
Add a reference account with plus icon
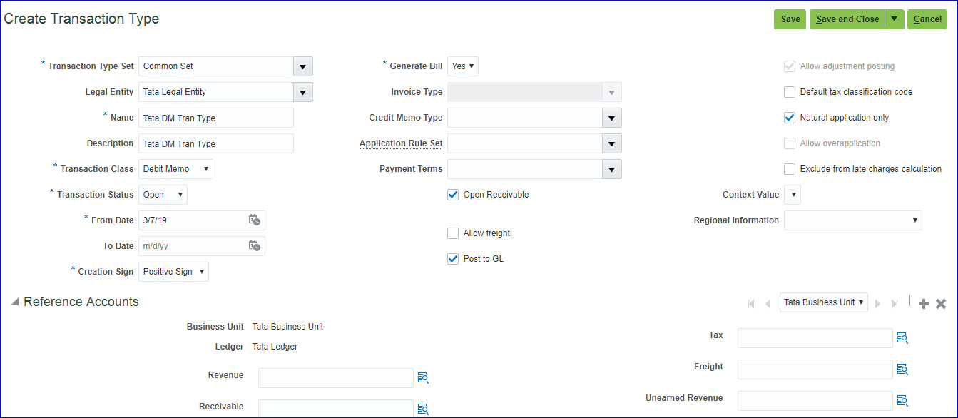924,304
